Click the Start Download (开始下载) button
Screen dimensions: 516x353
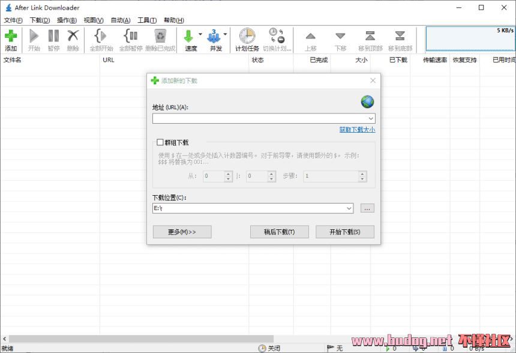click(x=345, y=232)
